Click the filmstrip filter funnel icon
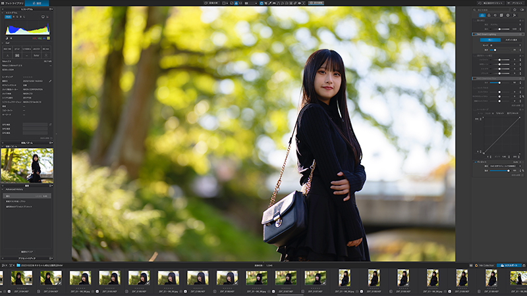This screenshot has width=527, height=296. click(11, 265)
